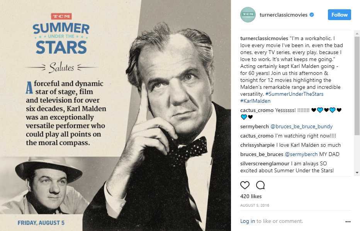Image resolution: width=360 pixels, height=231 pixels.
Task: Click the verified badge next to username
Action: pyautogui.click(x=312, y=15)
